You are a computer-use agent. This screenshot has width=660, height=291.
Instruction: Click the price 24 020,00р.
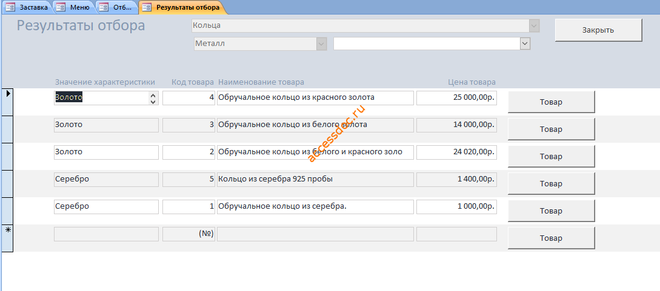pos(457,152)
